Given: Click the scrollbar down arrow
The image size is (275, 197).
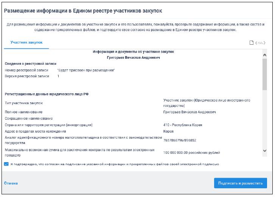Looking at the screenshot, I should [x=264, y=151].
